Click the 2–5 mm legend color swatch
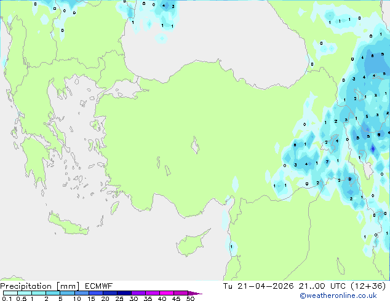The height and width of the screenshot is (301, 390). (53, 293)
